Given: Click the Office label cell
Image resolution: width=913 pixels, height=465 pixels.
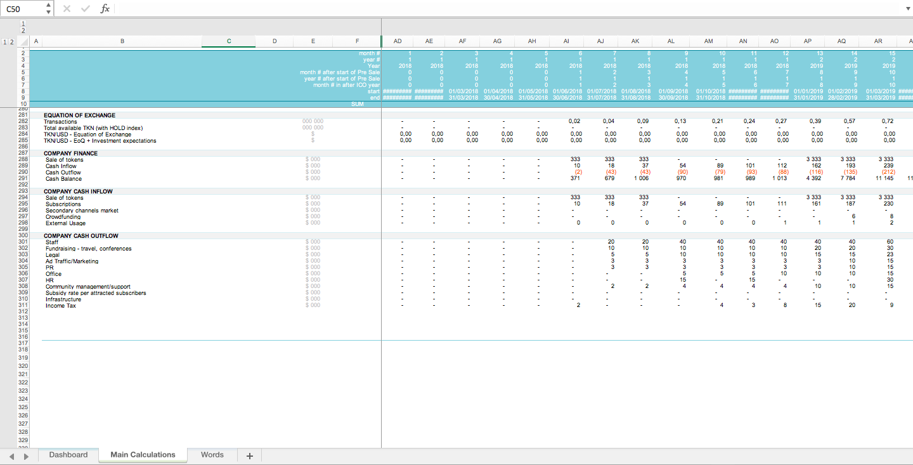Looking at the screenshot, I should click(54, 274).
